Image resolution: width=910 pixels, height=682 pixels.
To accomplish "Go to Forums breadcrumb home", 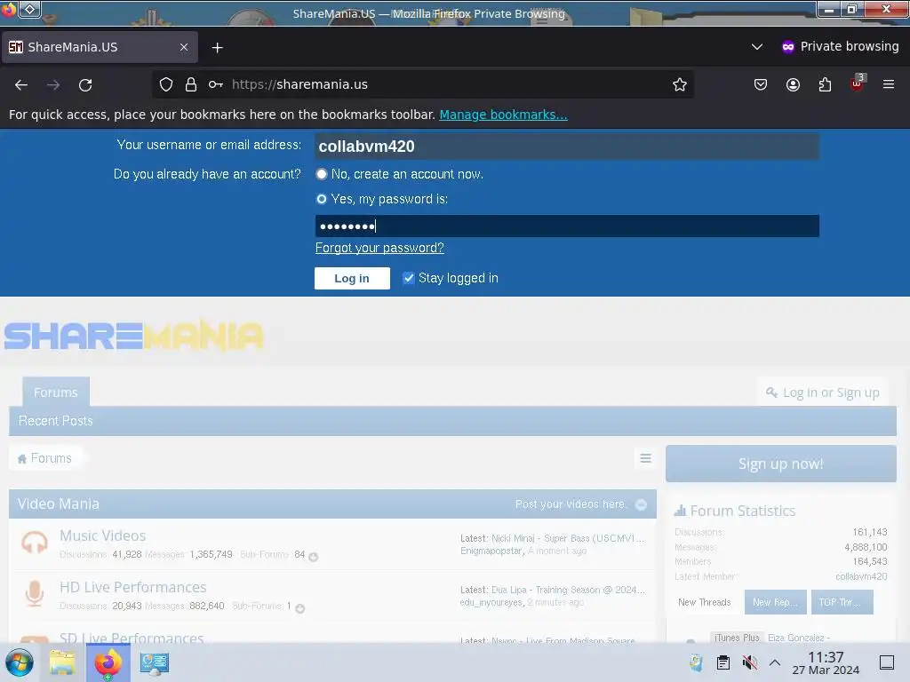I will coord(44,458).
